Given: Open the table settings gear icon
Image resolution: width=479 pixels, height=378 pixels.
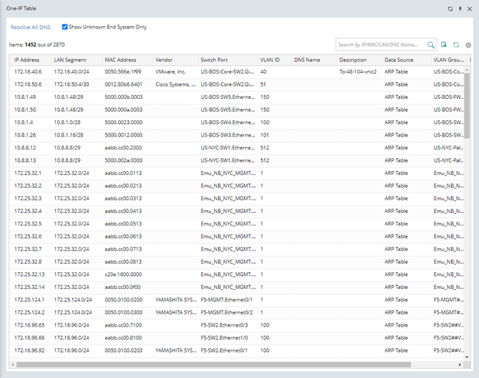Looking at the screenshot, I should coord(467,45).
